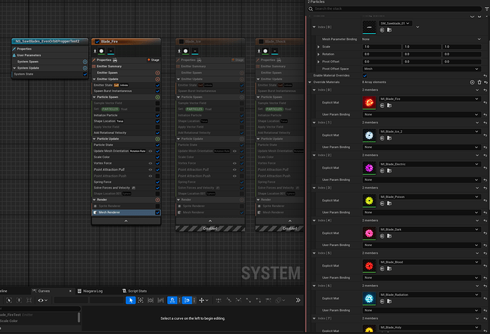Collapse Particle Spawn group in Blade_Fire

coord(94,97)
